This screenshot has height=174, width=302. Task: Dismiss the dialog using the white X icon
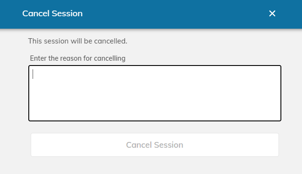(x=272, y=13)
